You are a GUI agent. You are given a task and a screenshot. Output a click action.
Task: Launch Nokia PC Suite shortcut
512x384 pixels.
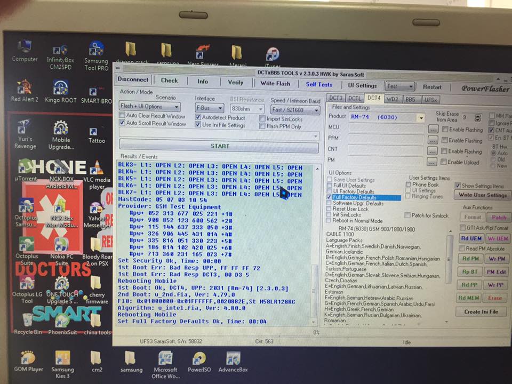[x=62, y=251]
